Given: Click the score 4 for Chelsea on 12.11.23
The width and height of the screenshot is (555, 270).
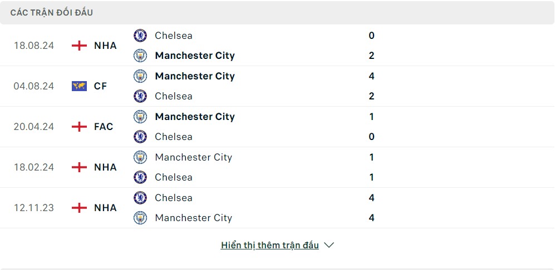Looking at the screenshot, I should coord(371,198).
